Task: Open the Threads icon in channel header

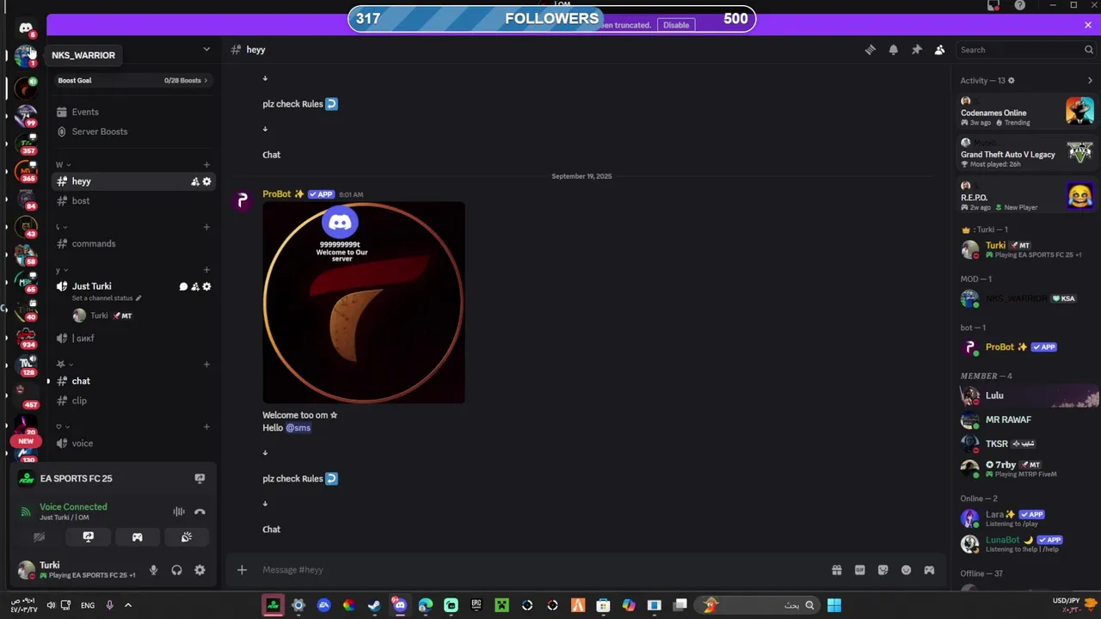Action: 870,50
